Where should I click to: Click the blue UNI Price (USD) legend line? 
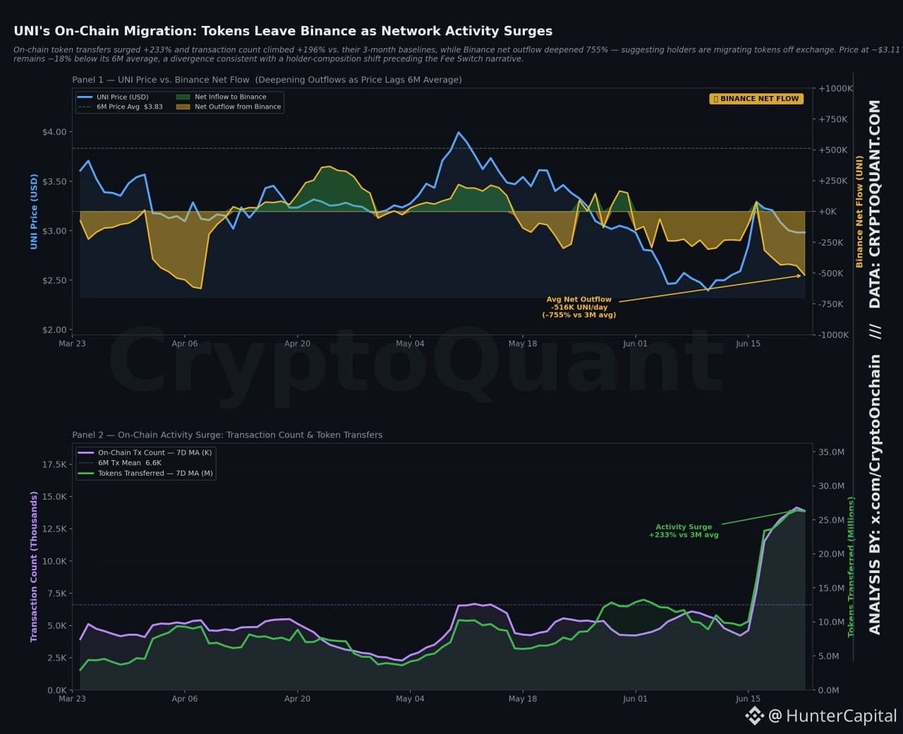[x=85, y=97]
